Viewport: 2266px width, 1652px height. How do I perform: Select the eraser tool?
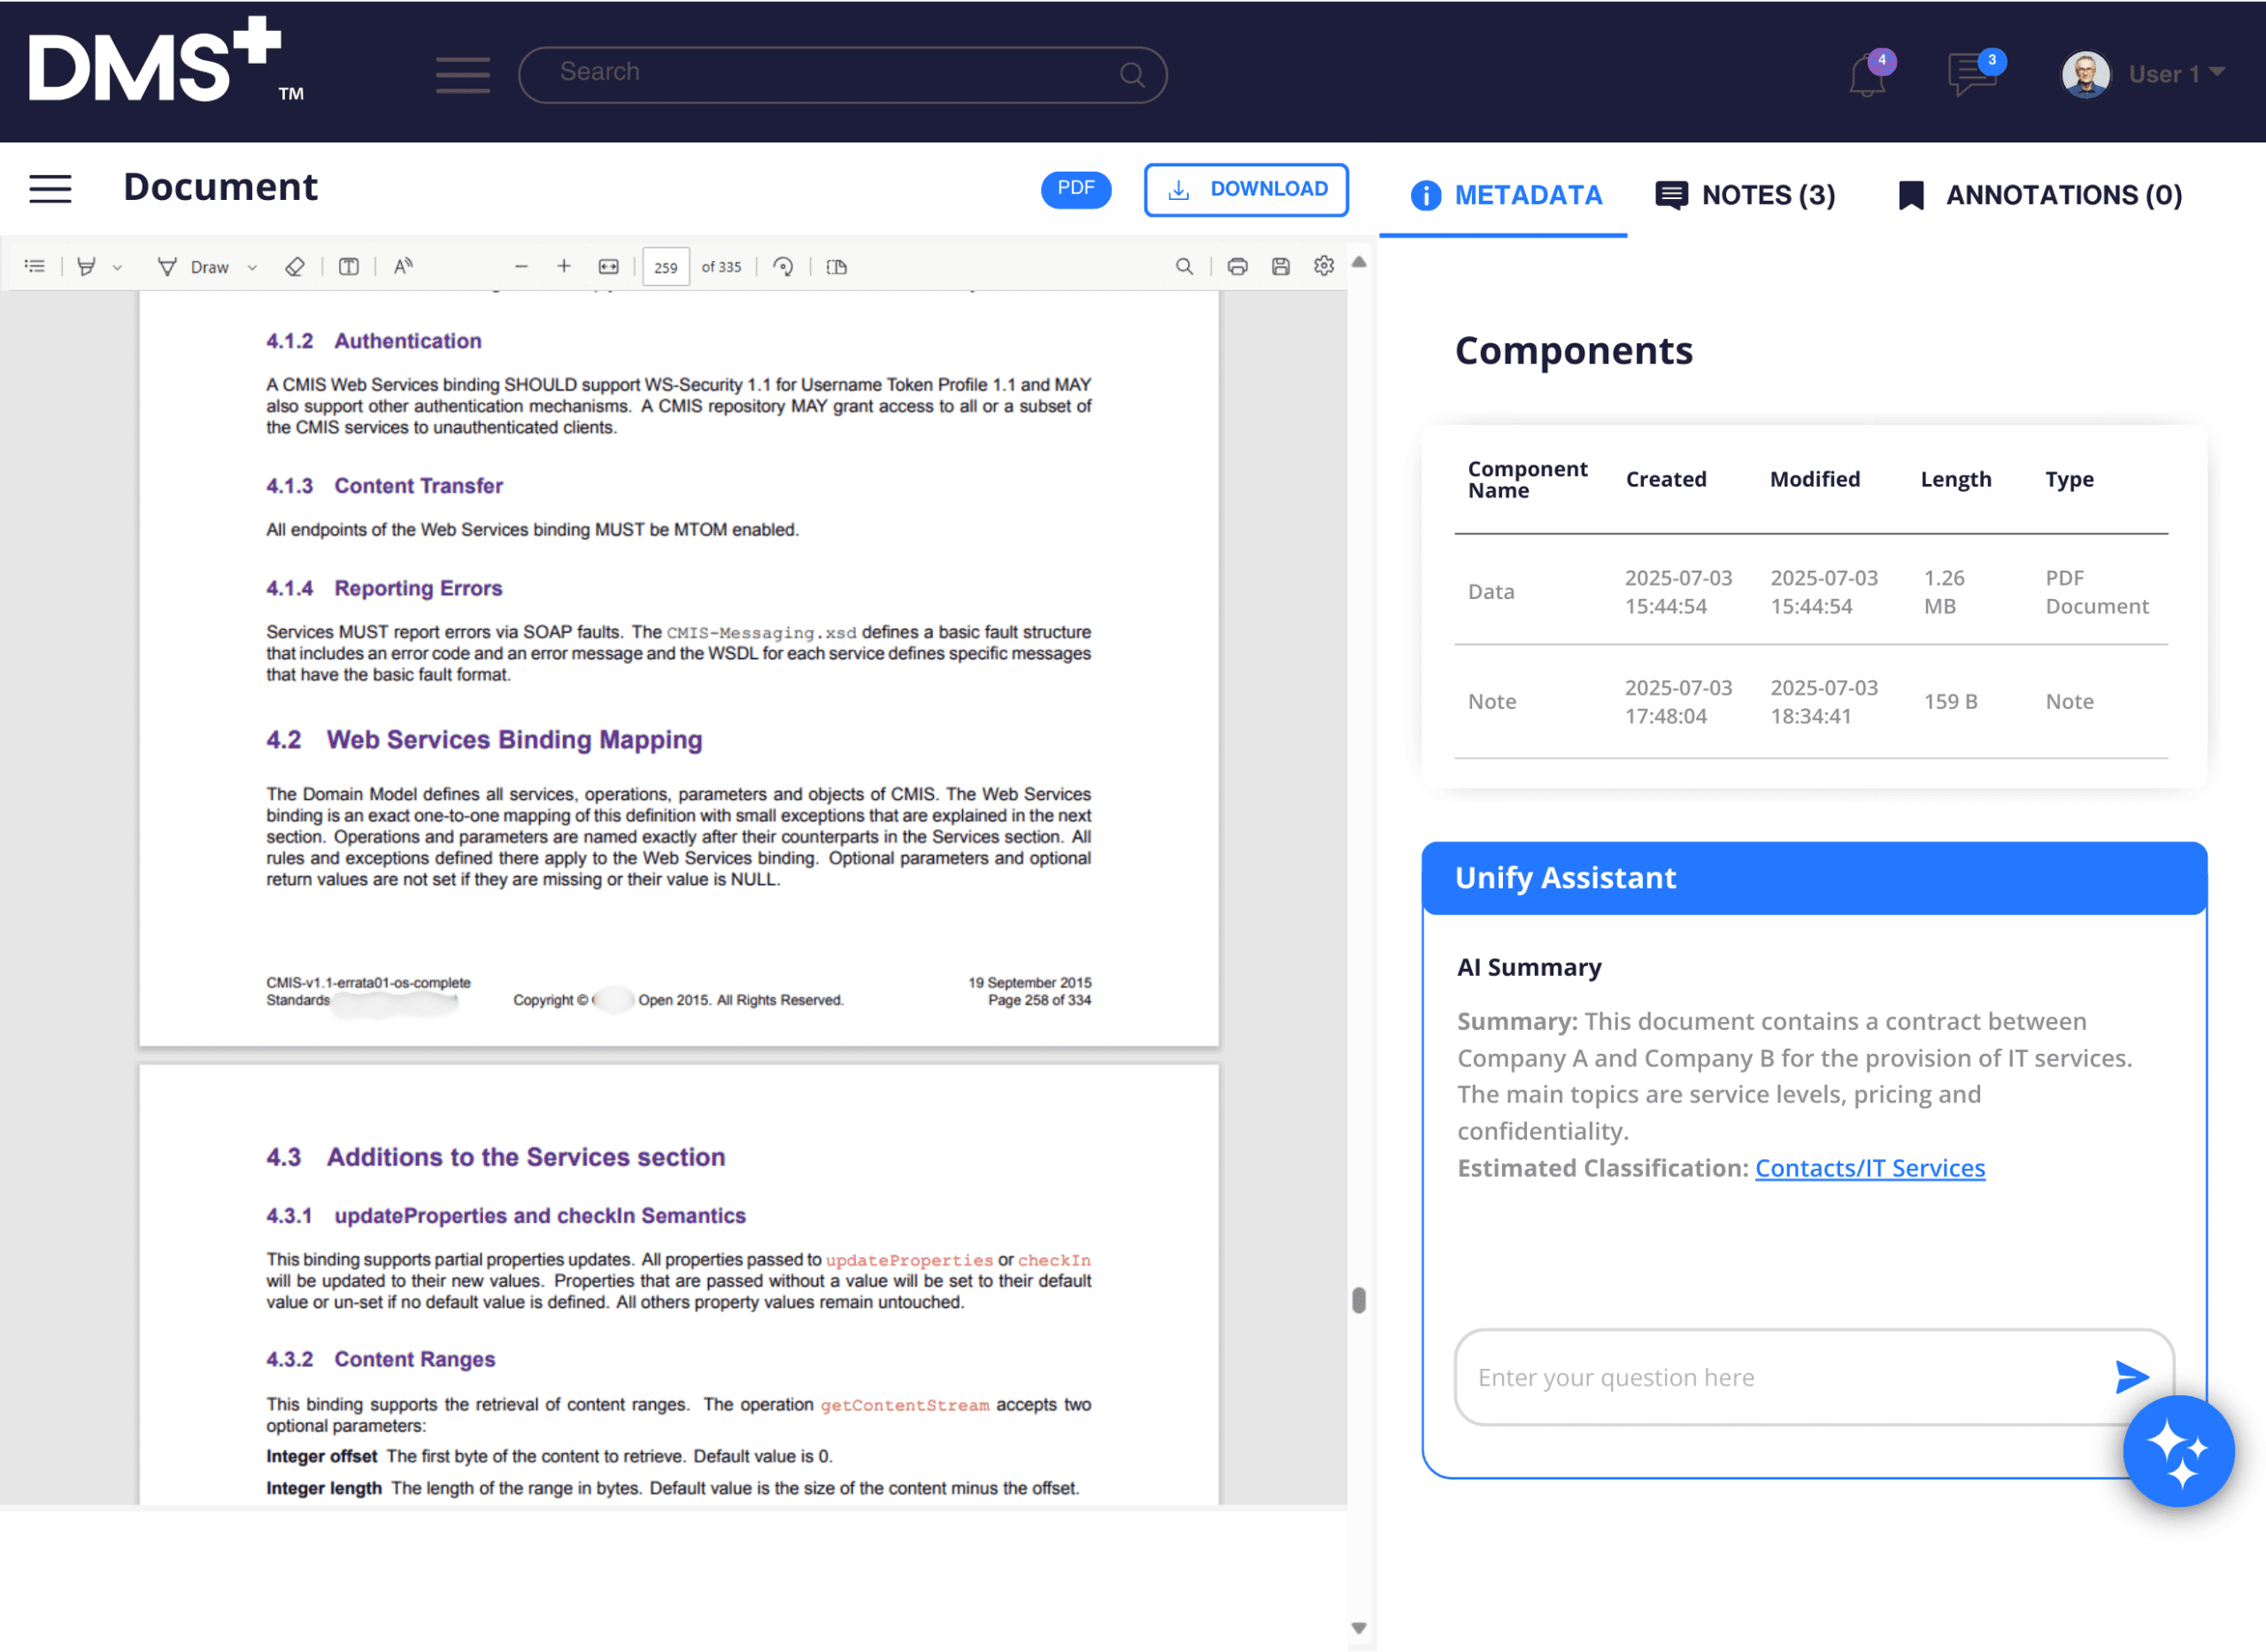point(295,266)
